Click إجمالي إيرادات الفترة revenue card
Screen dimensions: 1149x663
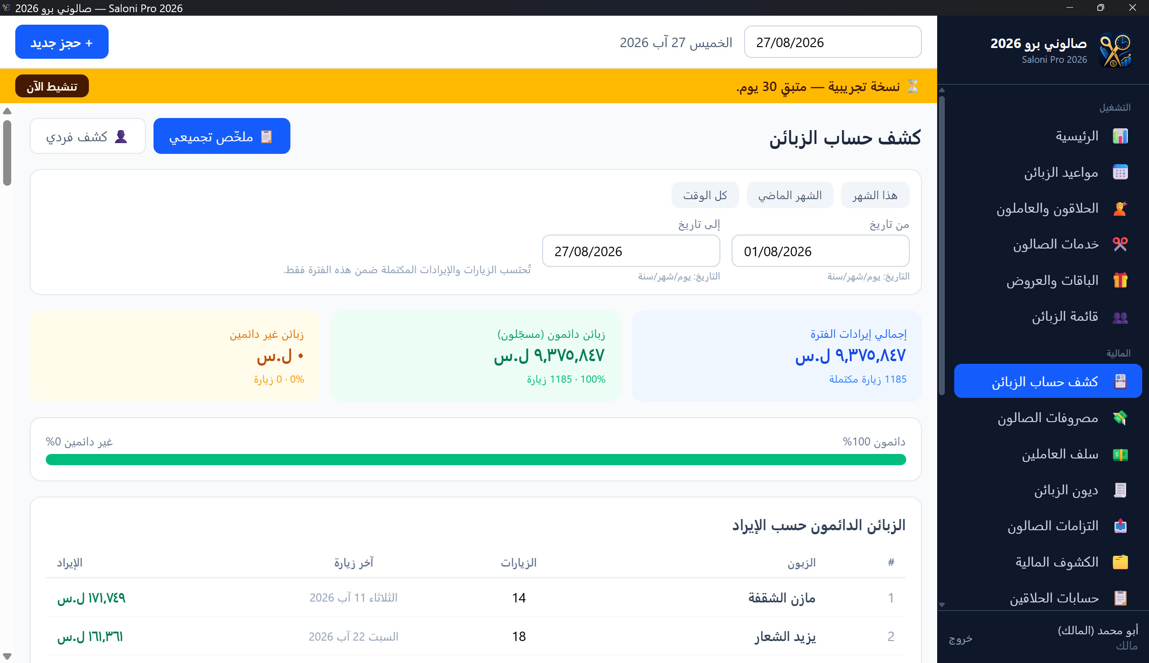[776, 356]
